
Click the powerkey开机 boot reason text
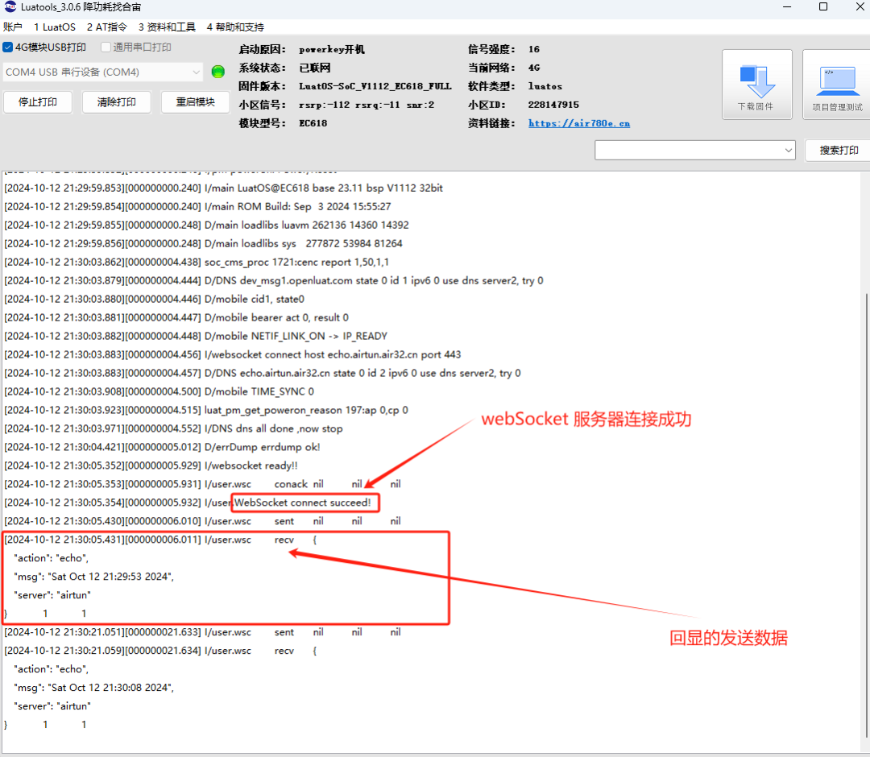332,49
